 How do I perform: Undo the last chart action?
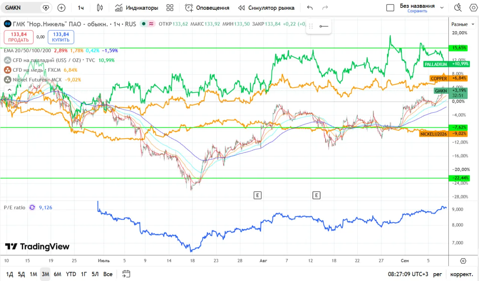coord(309,7)
